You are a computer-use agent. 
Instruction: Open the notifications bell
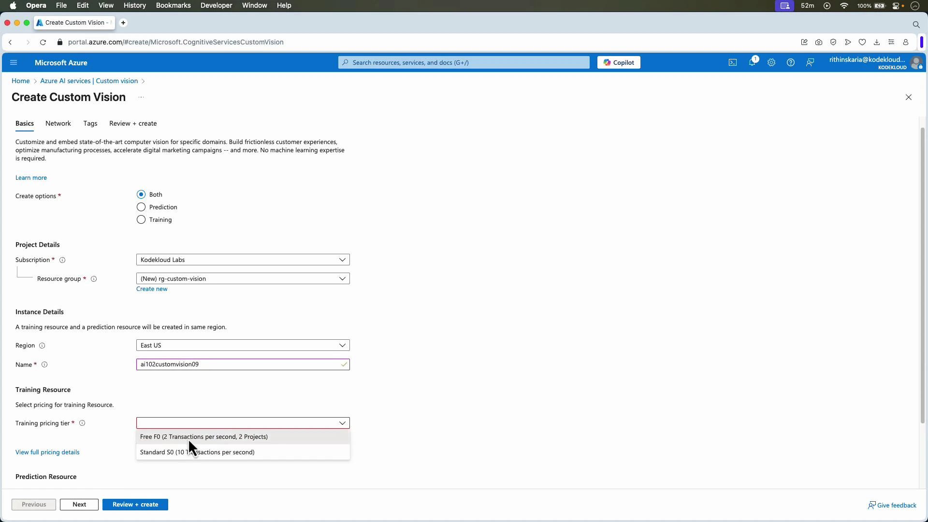752,62
